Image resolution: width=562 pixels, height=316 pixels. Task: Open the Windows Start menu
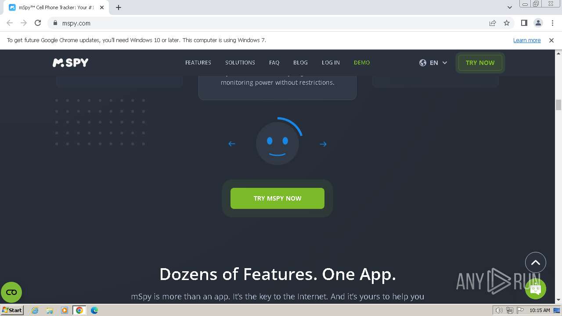click(x=12, y=310)
